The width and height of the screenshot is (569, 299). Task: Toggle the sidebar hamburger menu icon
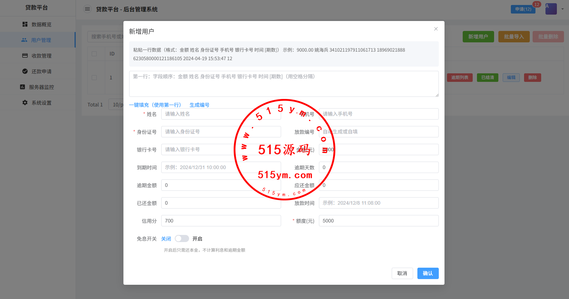point(87,9)
